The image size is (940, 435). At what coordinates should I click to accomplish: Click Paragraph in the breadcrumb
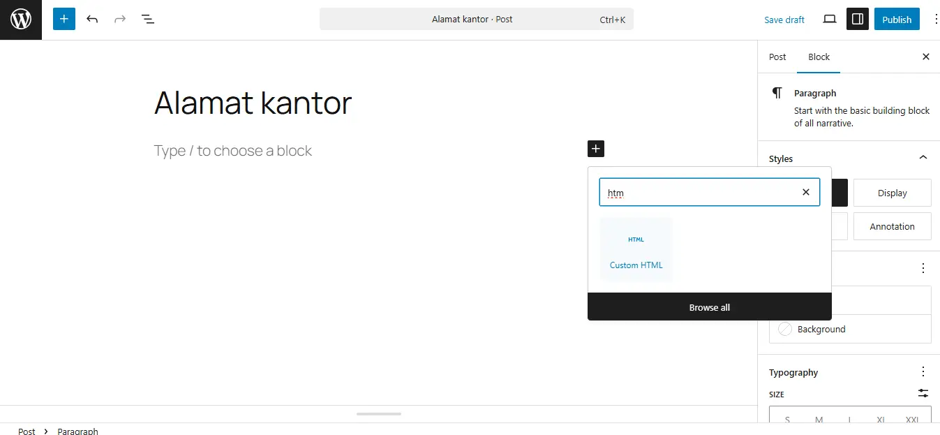[78, 431]
